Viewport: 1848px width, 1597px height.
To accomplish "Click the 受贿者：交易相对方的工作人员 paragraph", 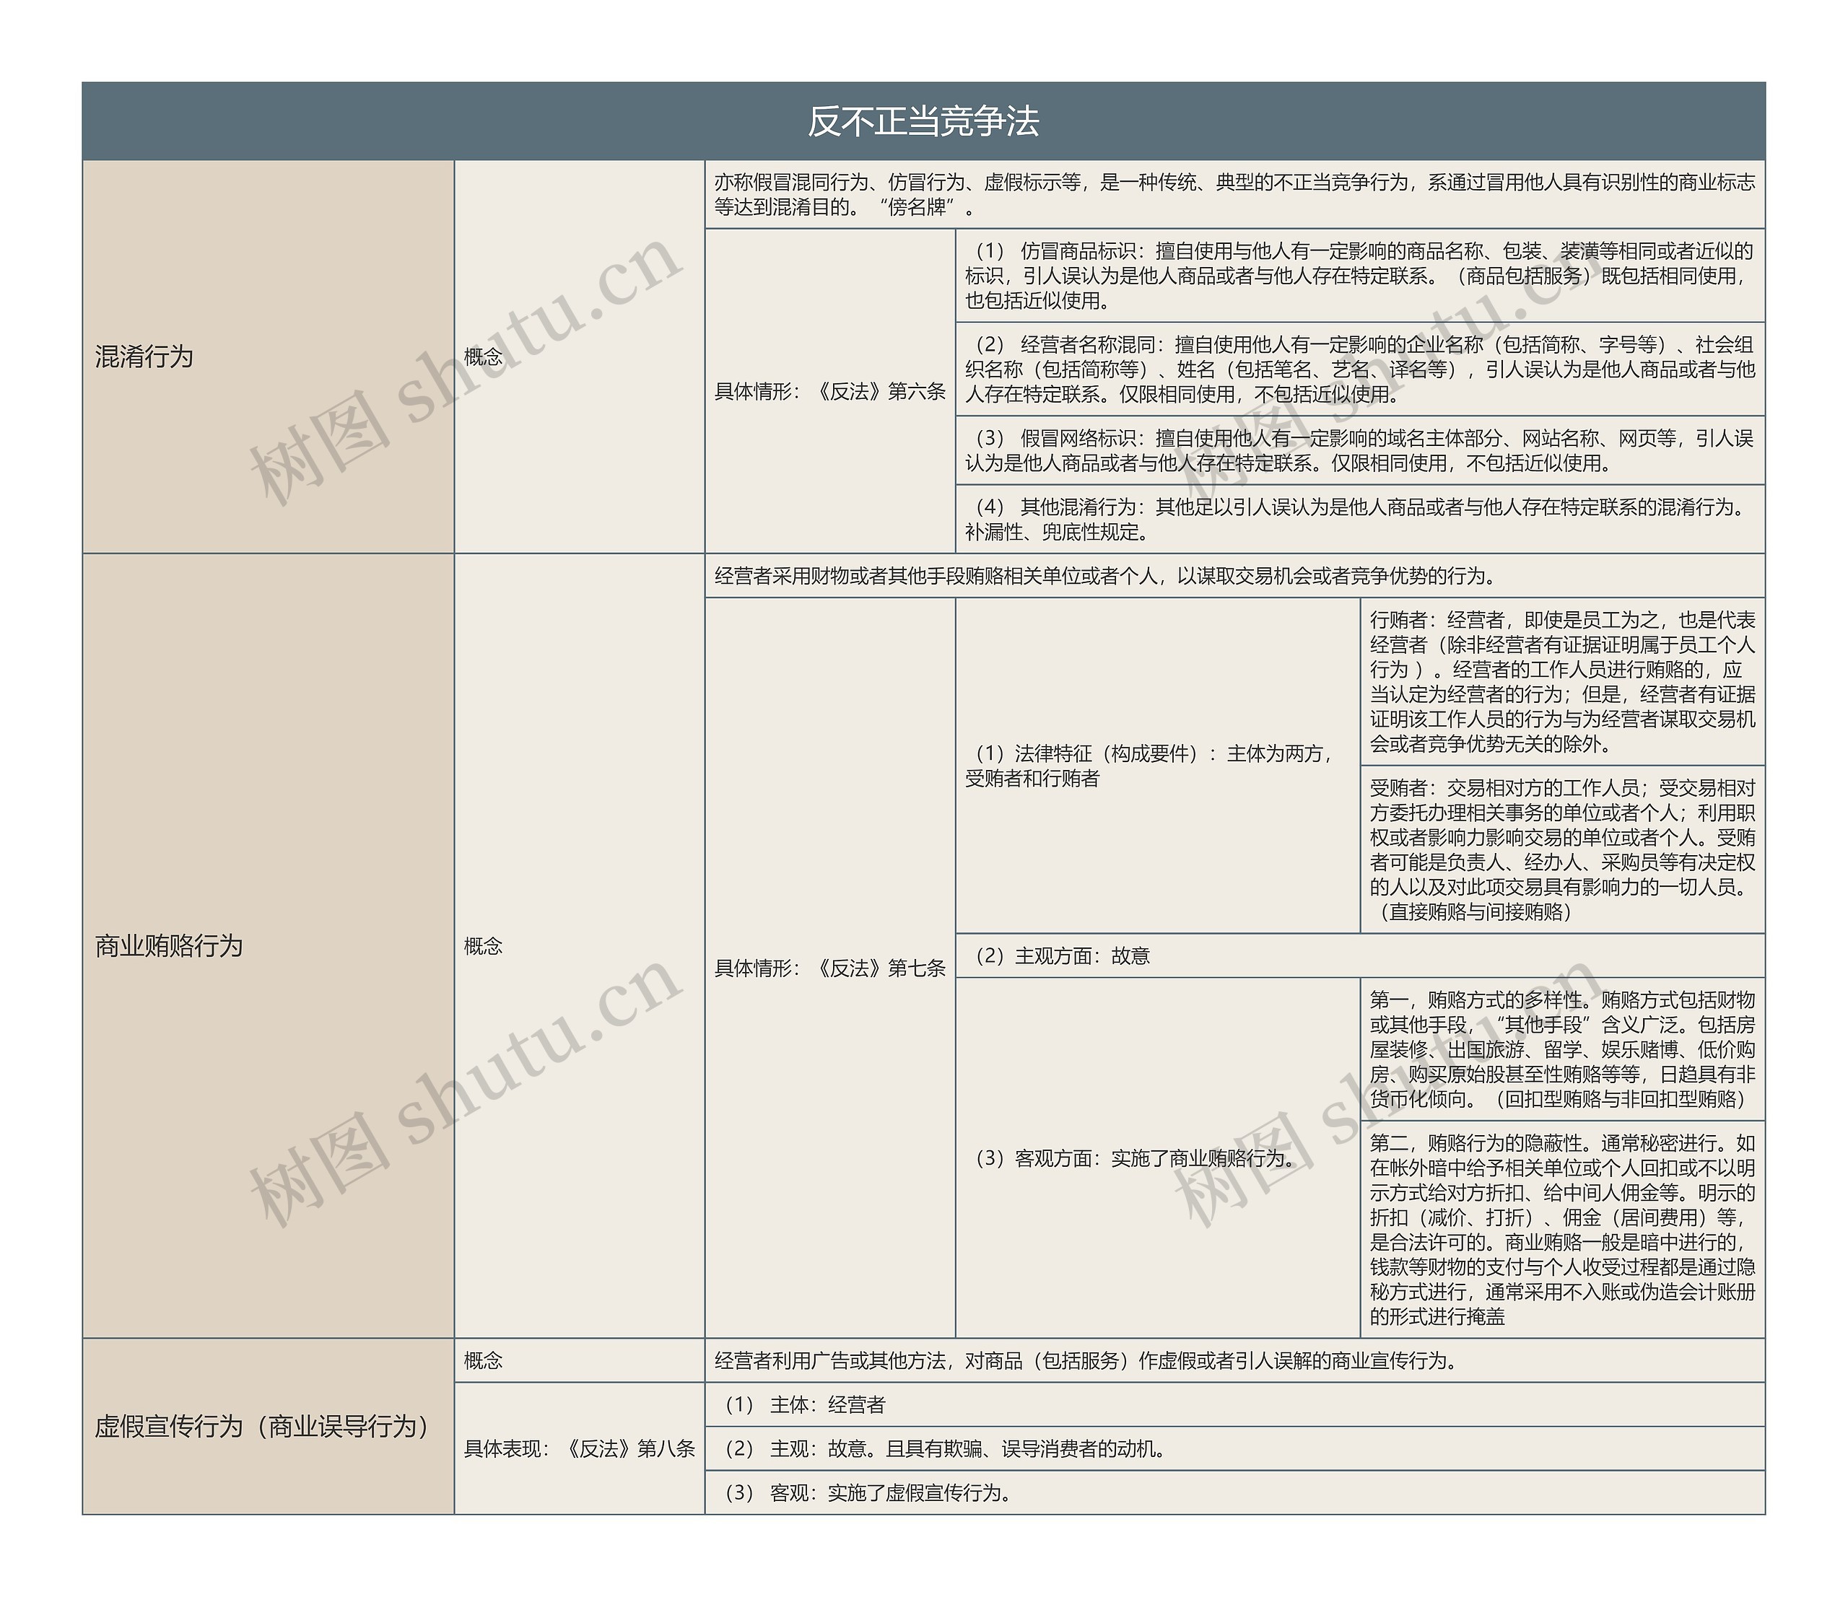I will coord(1563,849).
